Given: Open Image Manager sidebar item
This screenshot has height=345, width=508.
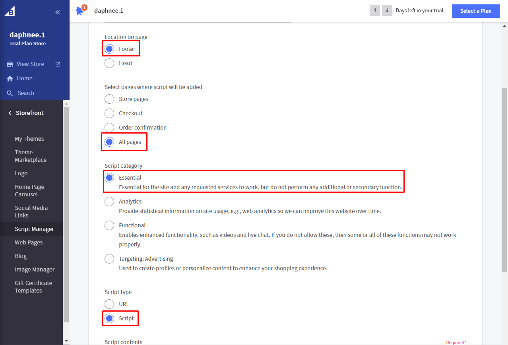Looking at the screenshot, I should point(35,269).
